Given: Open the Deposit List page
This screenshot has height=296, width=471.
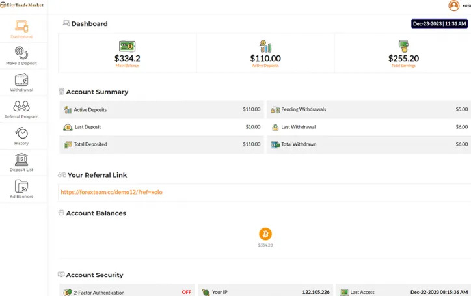Looking at the screenshot, I should tap(21, 163).
